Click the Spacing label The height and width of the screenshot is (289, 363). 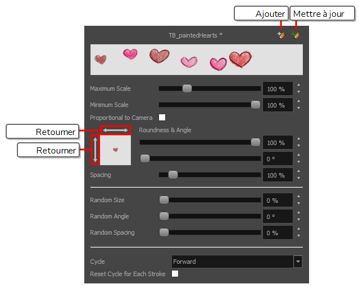101,175
